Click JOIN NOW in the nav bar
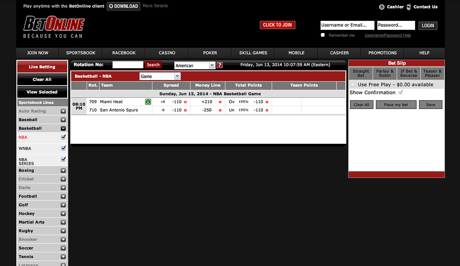Screen dimensions: 460x266 (x=38, y=53)
